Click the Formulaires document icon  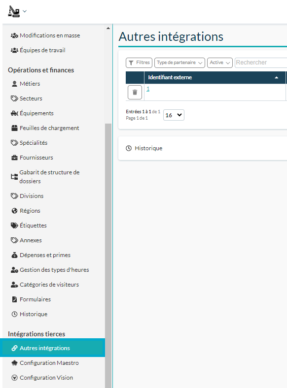[15, 299]
